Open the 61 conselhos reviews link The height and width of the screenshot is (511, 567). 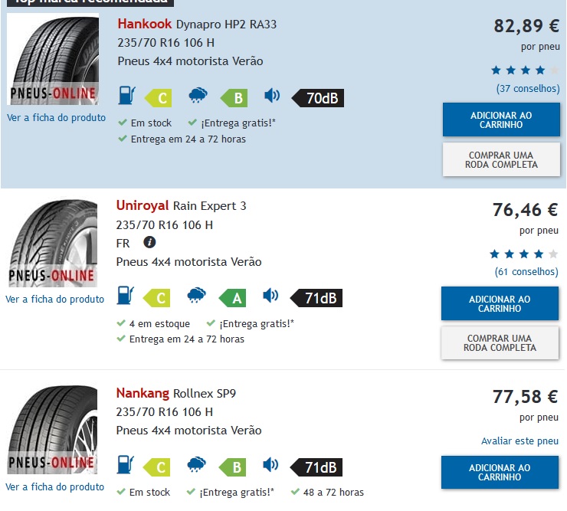point(526,272)
